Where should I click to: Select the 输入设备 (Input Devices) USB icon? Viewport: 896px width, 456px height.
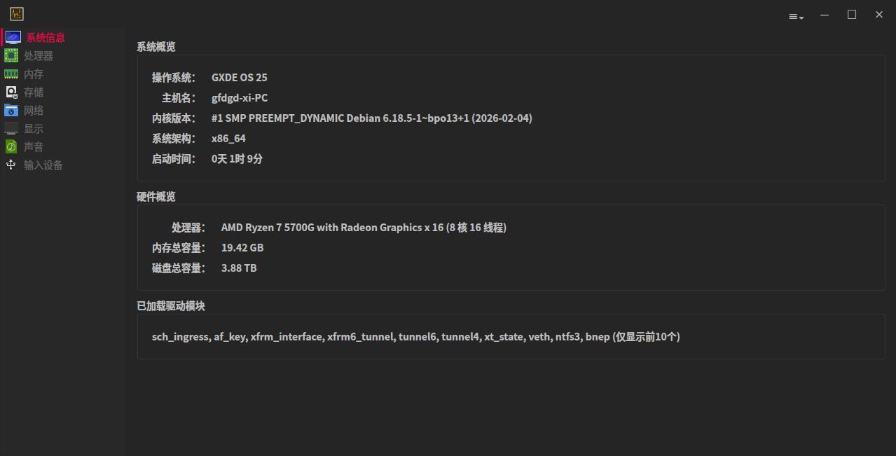[11, 165]
